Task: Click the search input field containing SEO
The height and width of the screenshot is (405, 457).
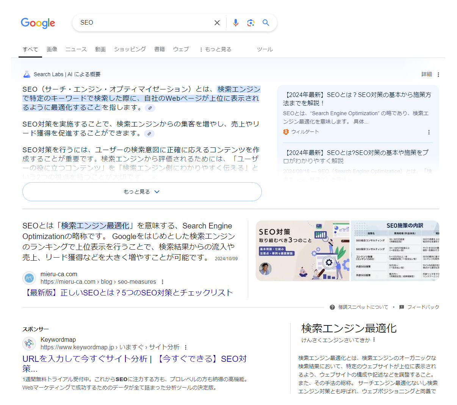Action: pos(144,23)
